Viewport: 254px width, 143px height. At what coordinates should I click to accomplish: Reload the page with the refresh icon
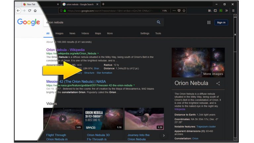pos(29,11)
